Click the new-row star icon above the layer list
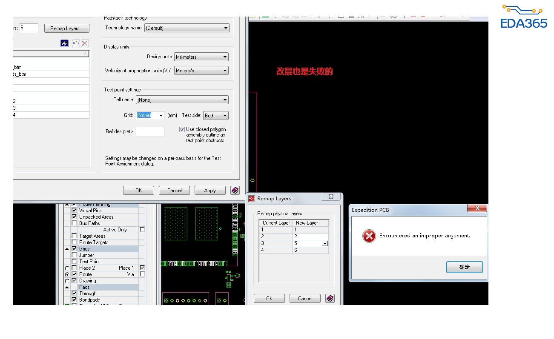This screenshot has height=339, width=554. coord(64,43)
